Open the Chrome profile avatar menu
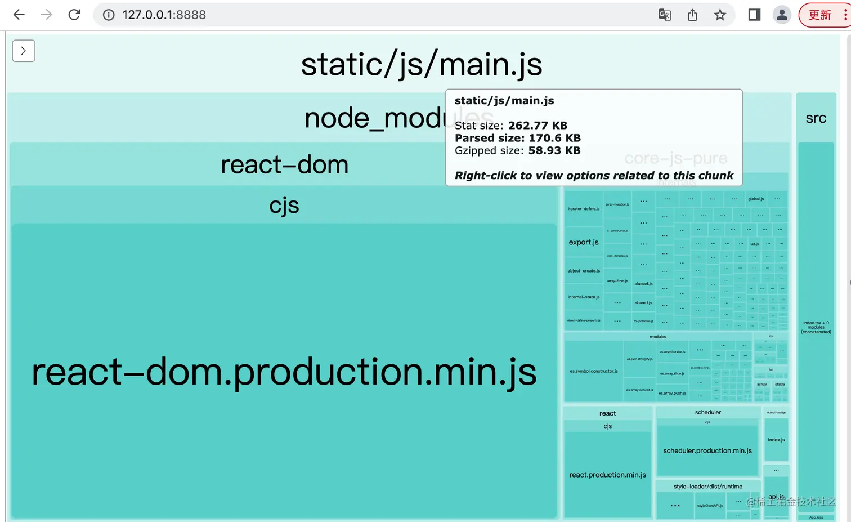This screenshot has height=522, width=851. [x=782, y=15]
